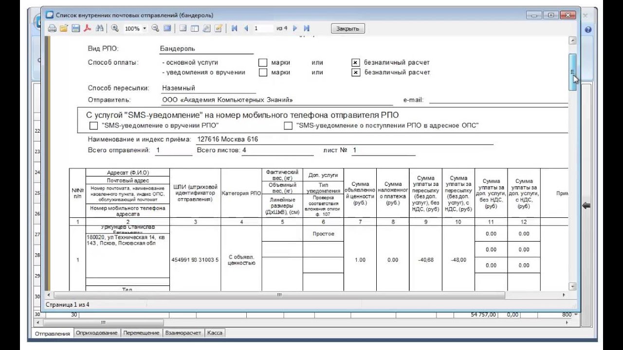Click the window title icon
Viewport: 623px width, 350px height.
click(49, 15)
